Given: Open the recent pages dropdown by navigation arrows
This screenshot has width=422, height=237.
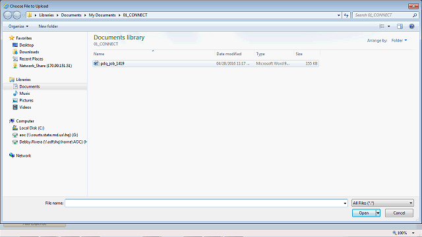Looking at the screenshot, I should [x=23, y=15].
